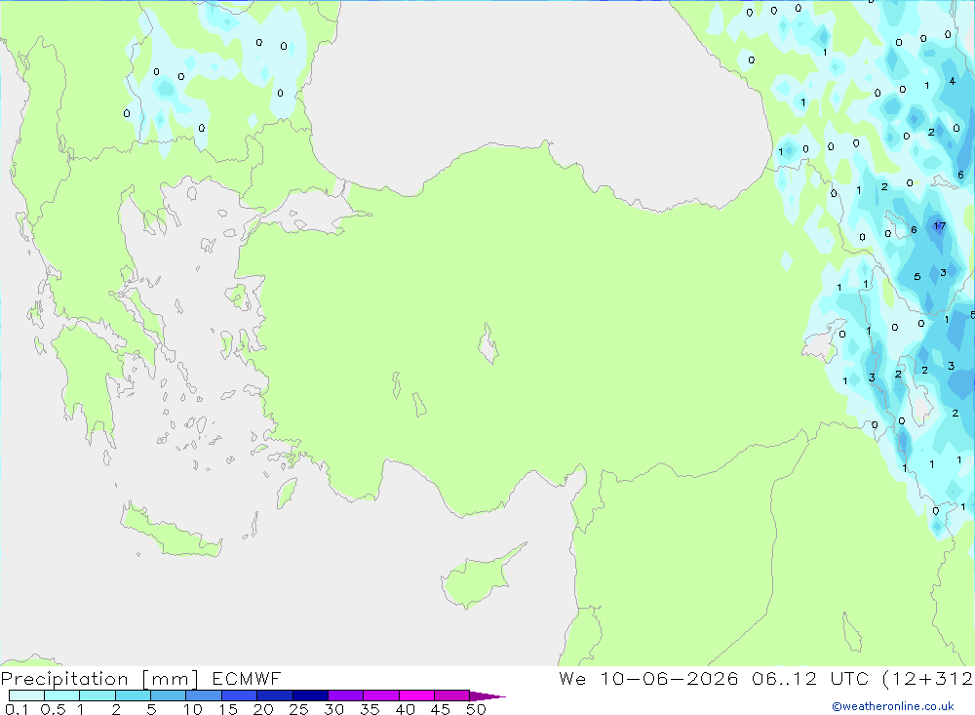Screen dimensions: 975x715
Task: Click the legend label '30'
Action: (x=334, y=709)
